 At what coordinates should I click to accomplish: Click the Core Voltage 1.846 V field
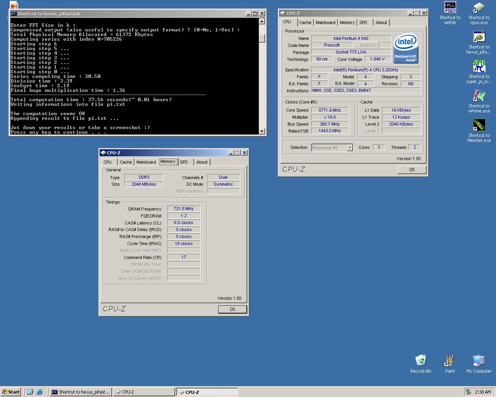click(x=377, y=59)
